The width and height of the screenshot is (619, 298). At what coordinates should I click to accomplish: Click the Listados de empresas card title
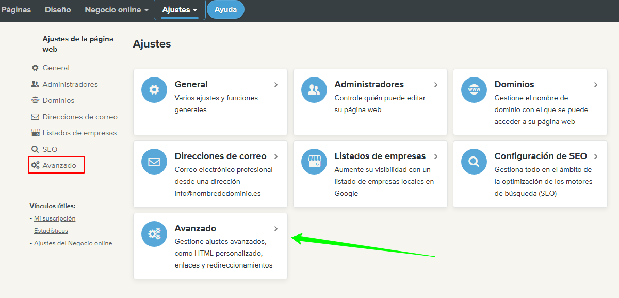tap(380, 156)
